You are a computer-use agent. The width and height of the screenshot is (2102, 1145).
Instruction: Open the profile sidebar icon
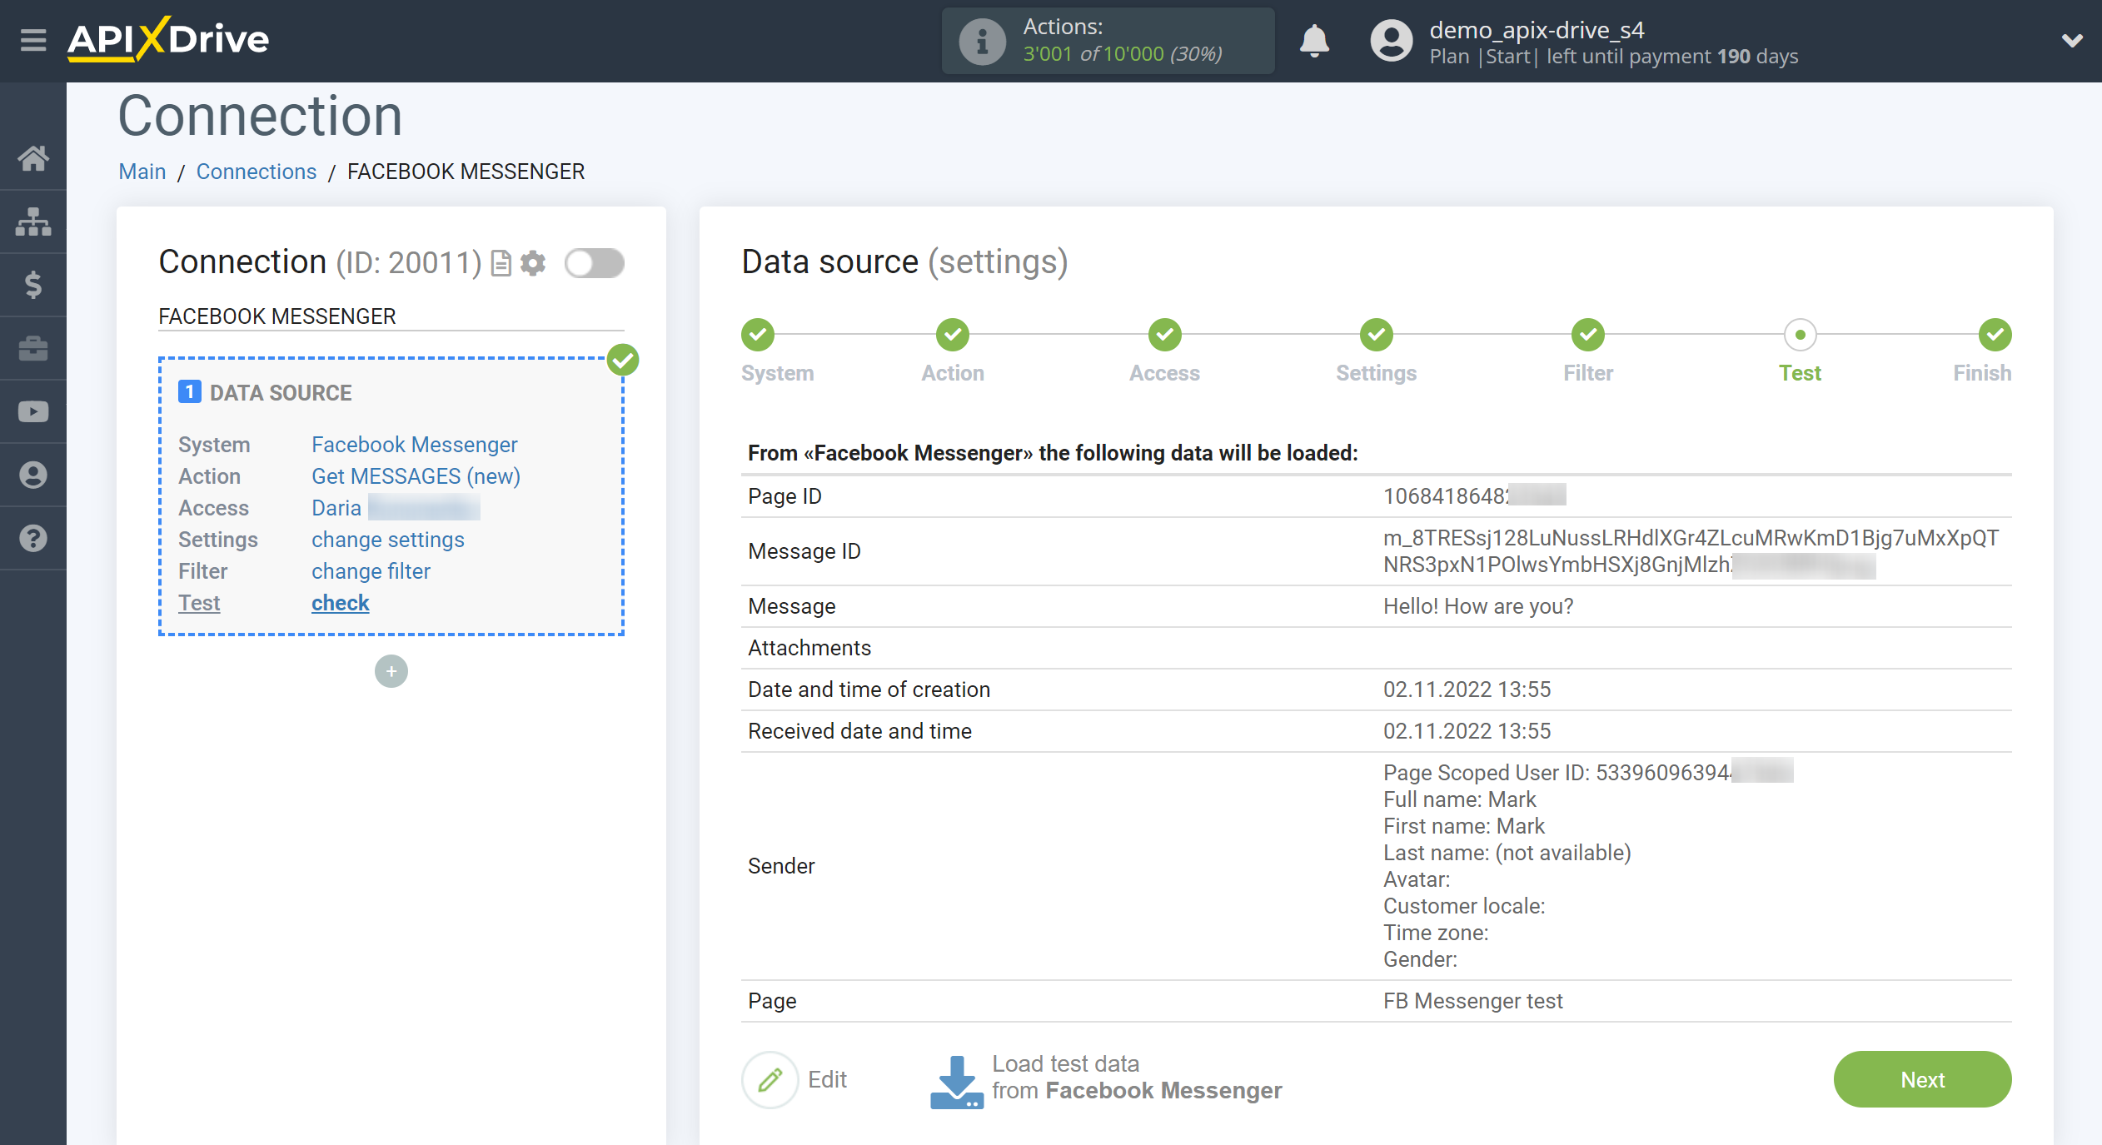point(33,475)
